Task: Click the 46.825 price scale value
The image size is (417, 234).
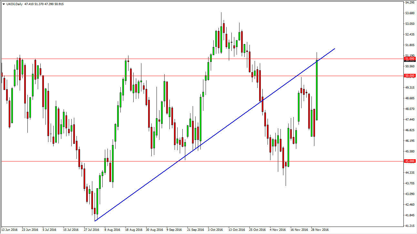Action: point(410,130)
